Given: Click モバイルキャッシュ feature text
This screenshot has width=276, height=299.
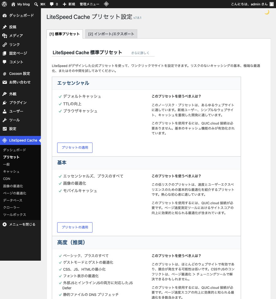Looking at the screenshot, I should (x=80, y=191).
